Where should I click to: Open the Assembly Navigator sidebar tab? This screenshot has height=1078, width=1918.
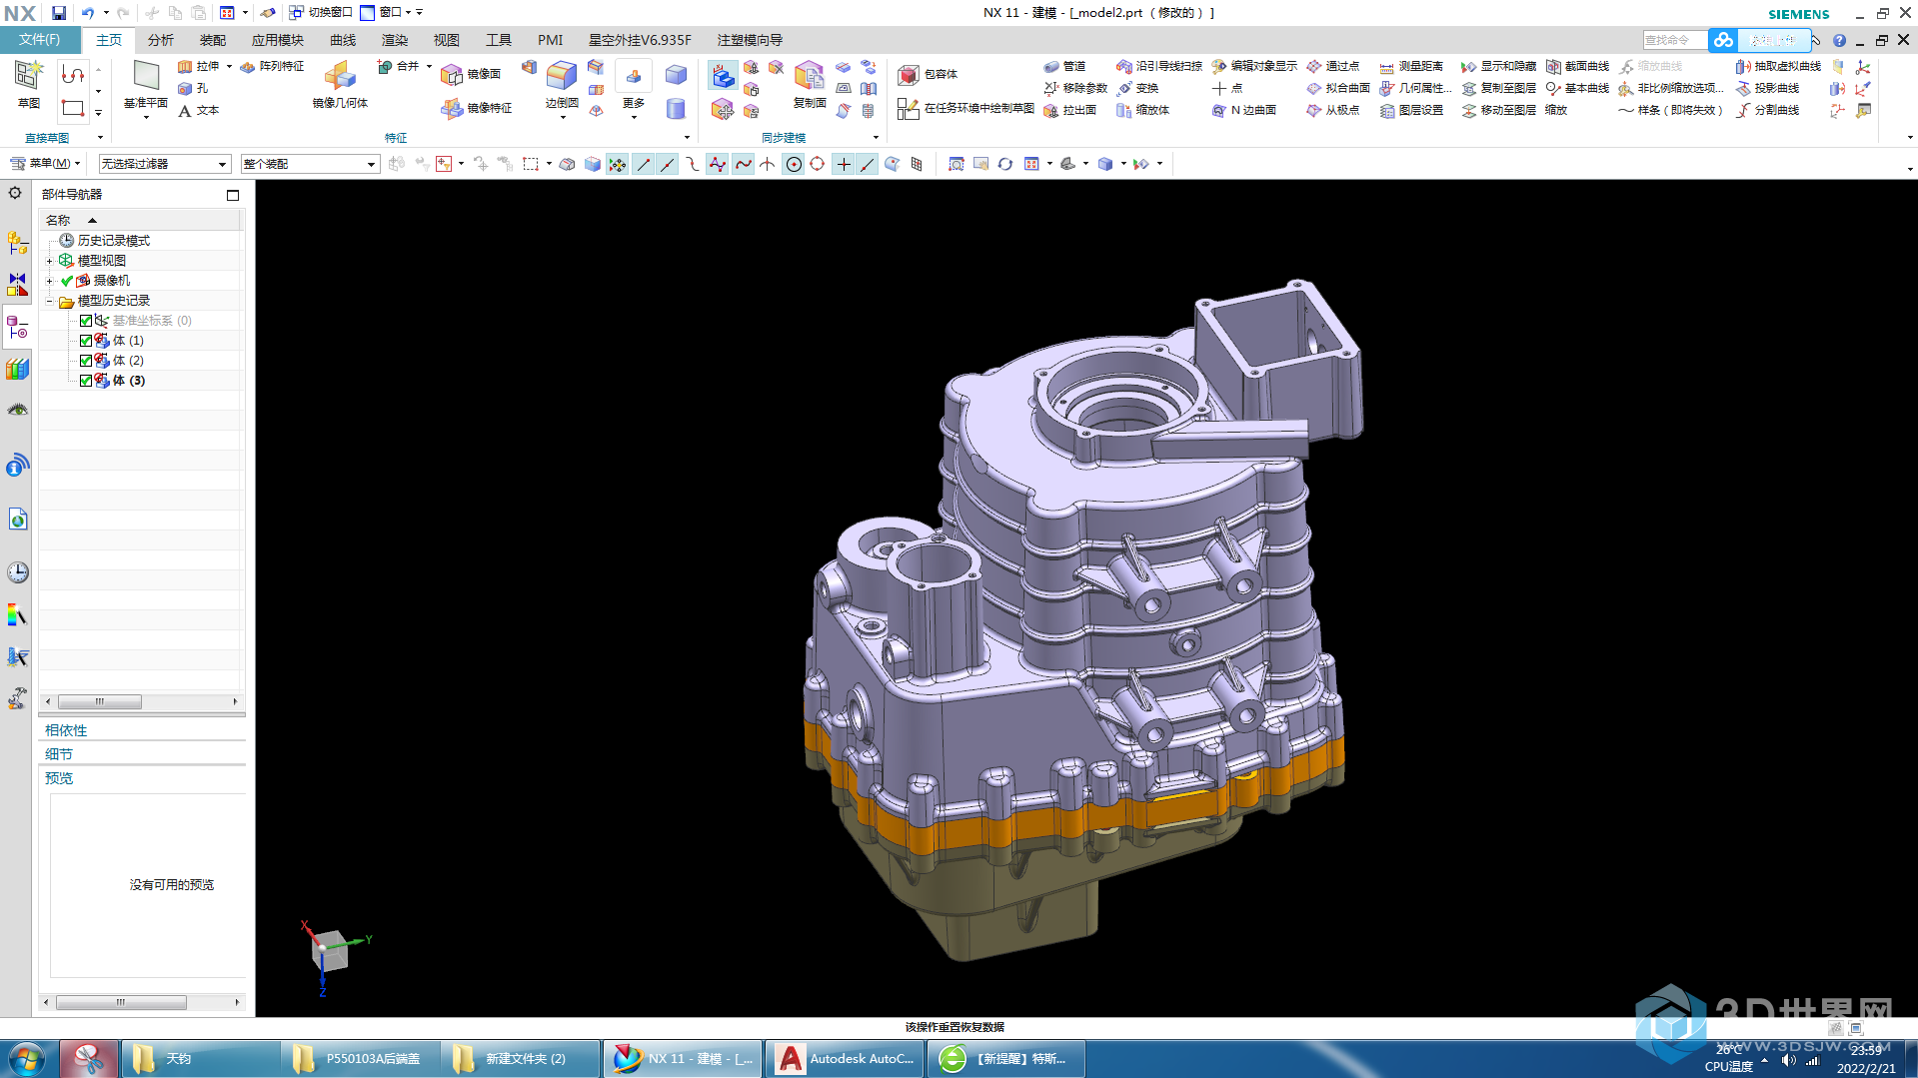[x=17, y=243]
